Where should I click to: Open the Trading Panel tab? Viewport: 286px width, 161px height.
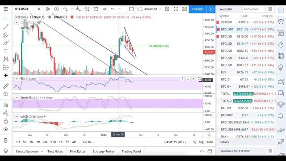coord(131,151)
